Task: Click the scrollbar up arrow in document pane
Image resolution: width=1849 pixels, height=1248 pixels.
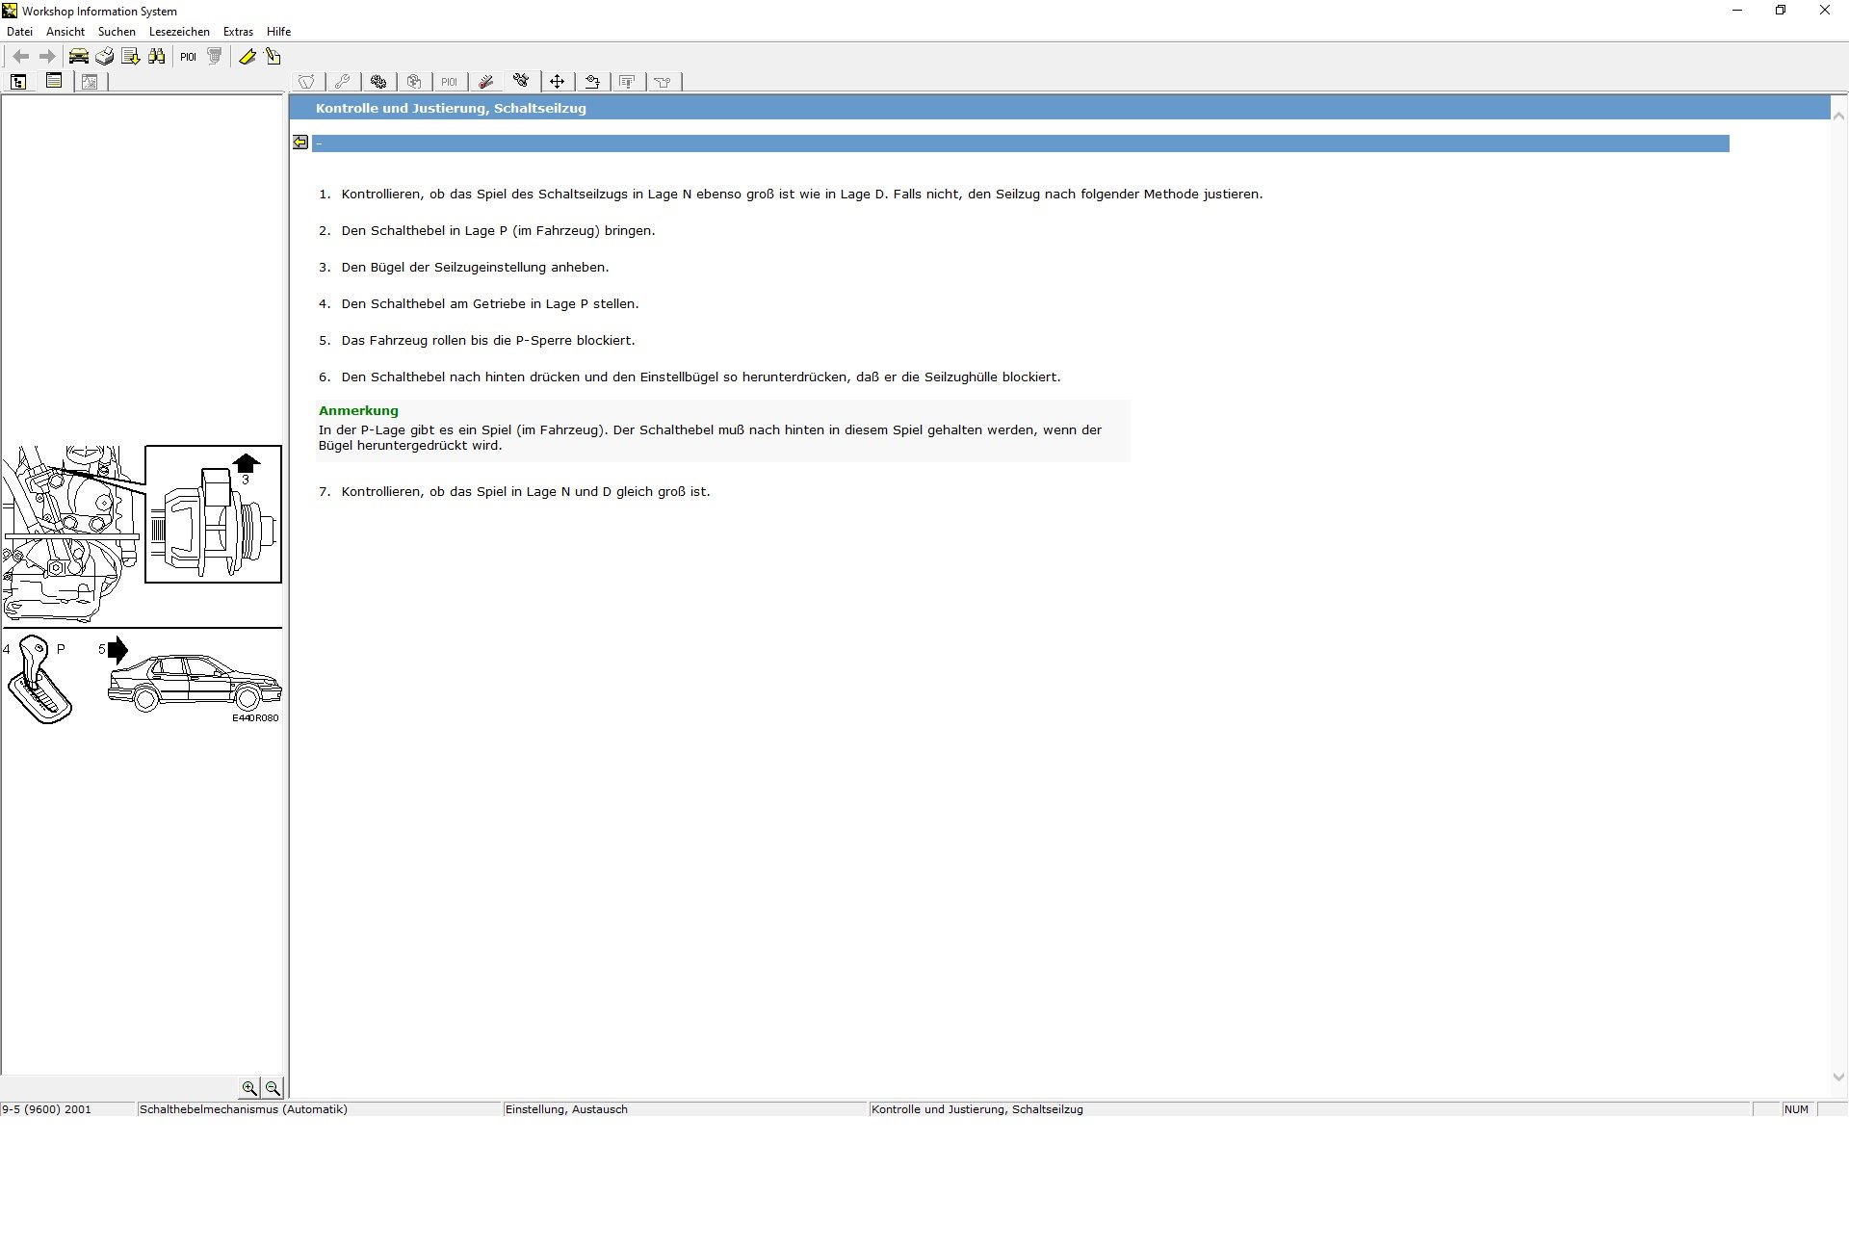Action: (x=1838, y=117)
